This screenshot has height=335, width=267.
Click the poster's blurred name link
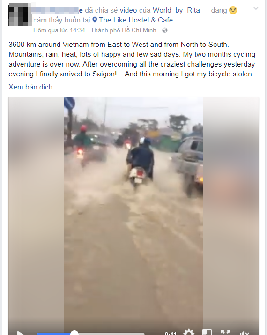click(57, 10)
